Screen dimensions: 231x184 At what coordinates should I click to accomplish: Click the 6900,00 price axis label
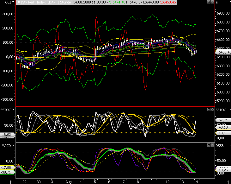223,13
